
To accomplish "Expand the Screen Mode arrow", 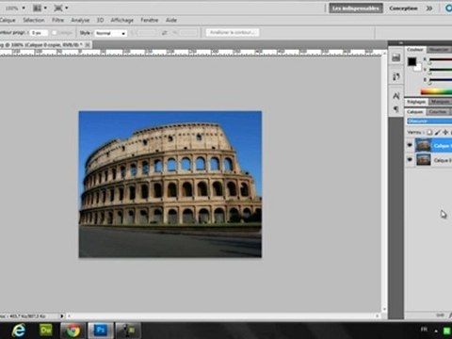I will pos(66,8).
